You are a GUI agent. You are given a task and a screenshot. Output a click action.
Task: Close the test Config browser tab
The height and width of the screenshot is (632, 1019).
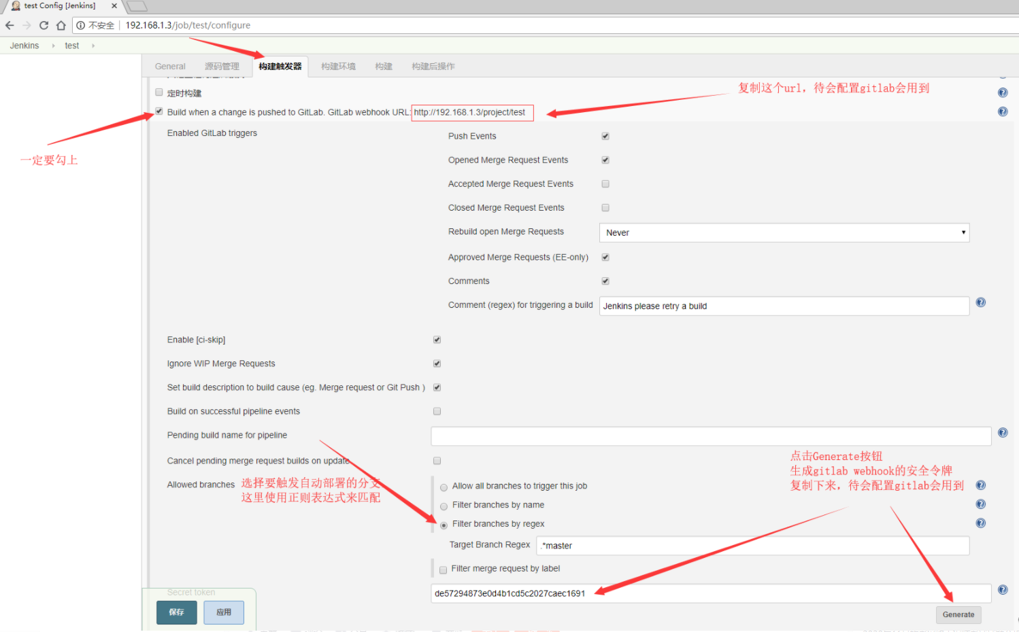tap(114, 6)
